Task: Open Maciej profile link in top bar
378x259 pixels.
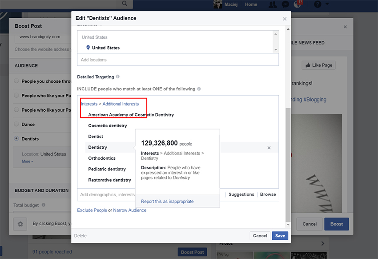Action: point(231,4)
